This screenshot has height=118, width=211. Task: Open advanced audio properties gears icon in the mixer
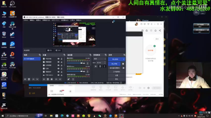69,79
